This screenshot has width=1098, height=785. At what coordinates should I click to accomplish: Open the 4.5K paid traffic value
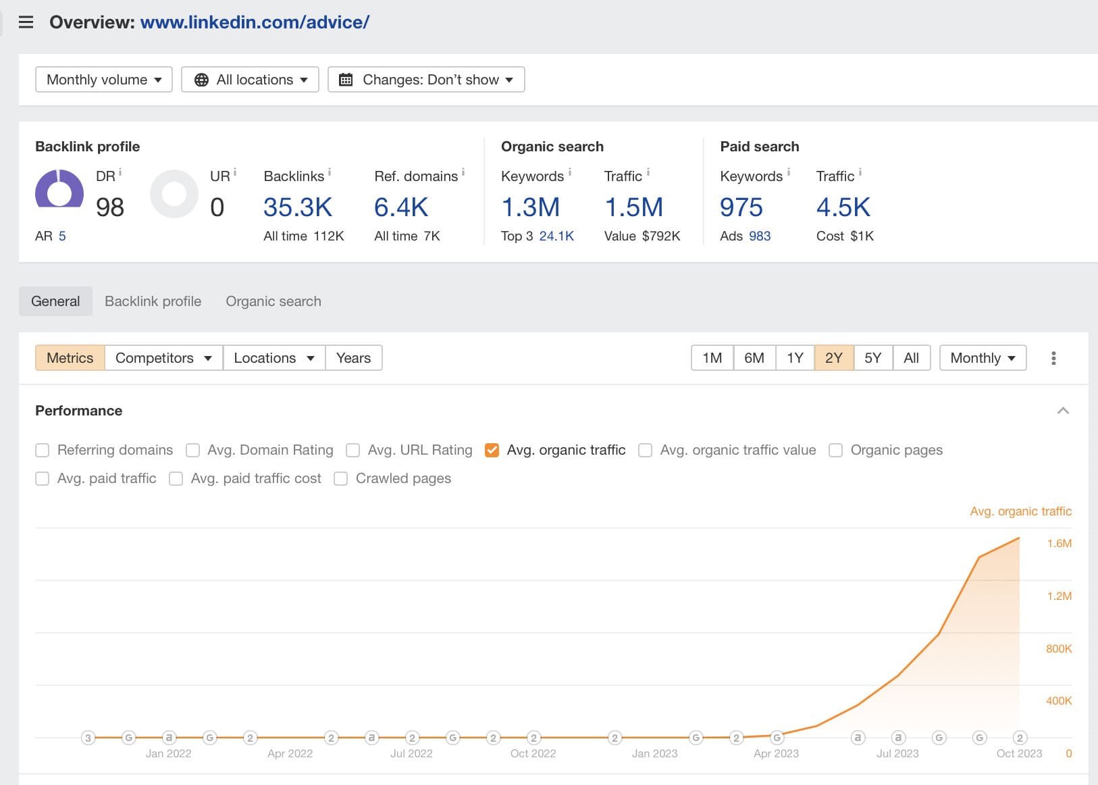843,207
